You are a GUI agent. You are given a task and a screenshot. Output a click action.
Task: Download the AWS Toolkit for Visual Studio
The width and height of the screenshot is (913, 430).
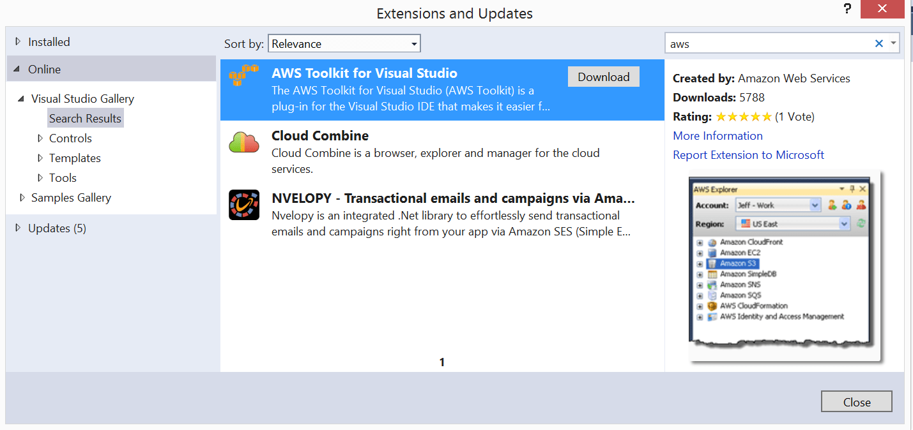603,77
